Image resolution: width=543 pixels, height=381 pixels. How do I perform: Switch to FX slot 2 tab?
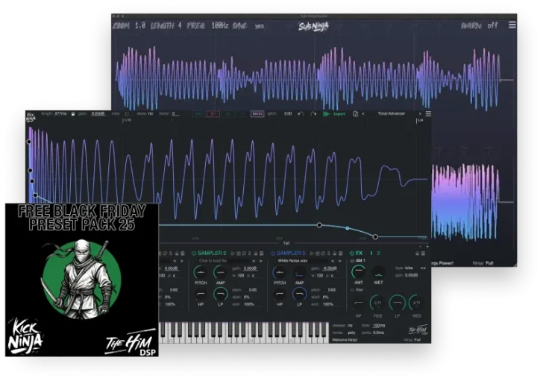378,254
